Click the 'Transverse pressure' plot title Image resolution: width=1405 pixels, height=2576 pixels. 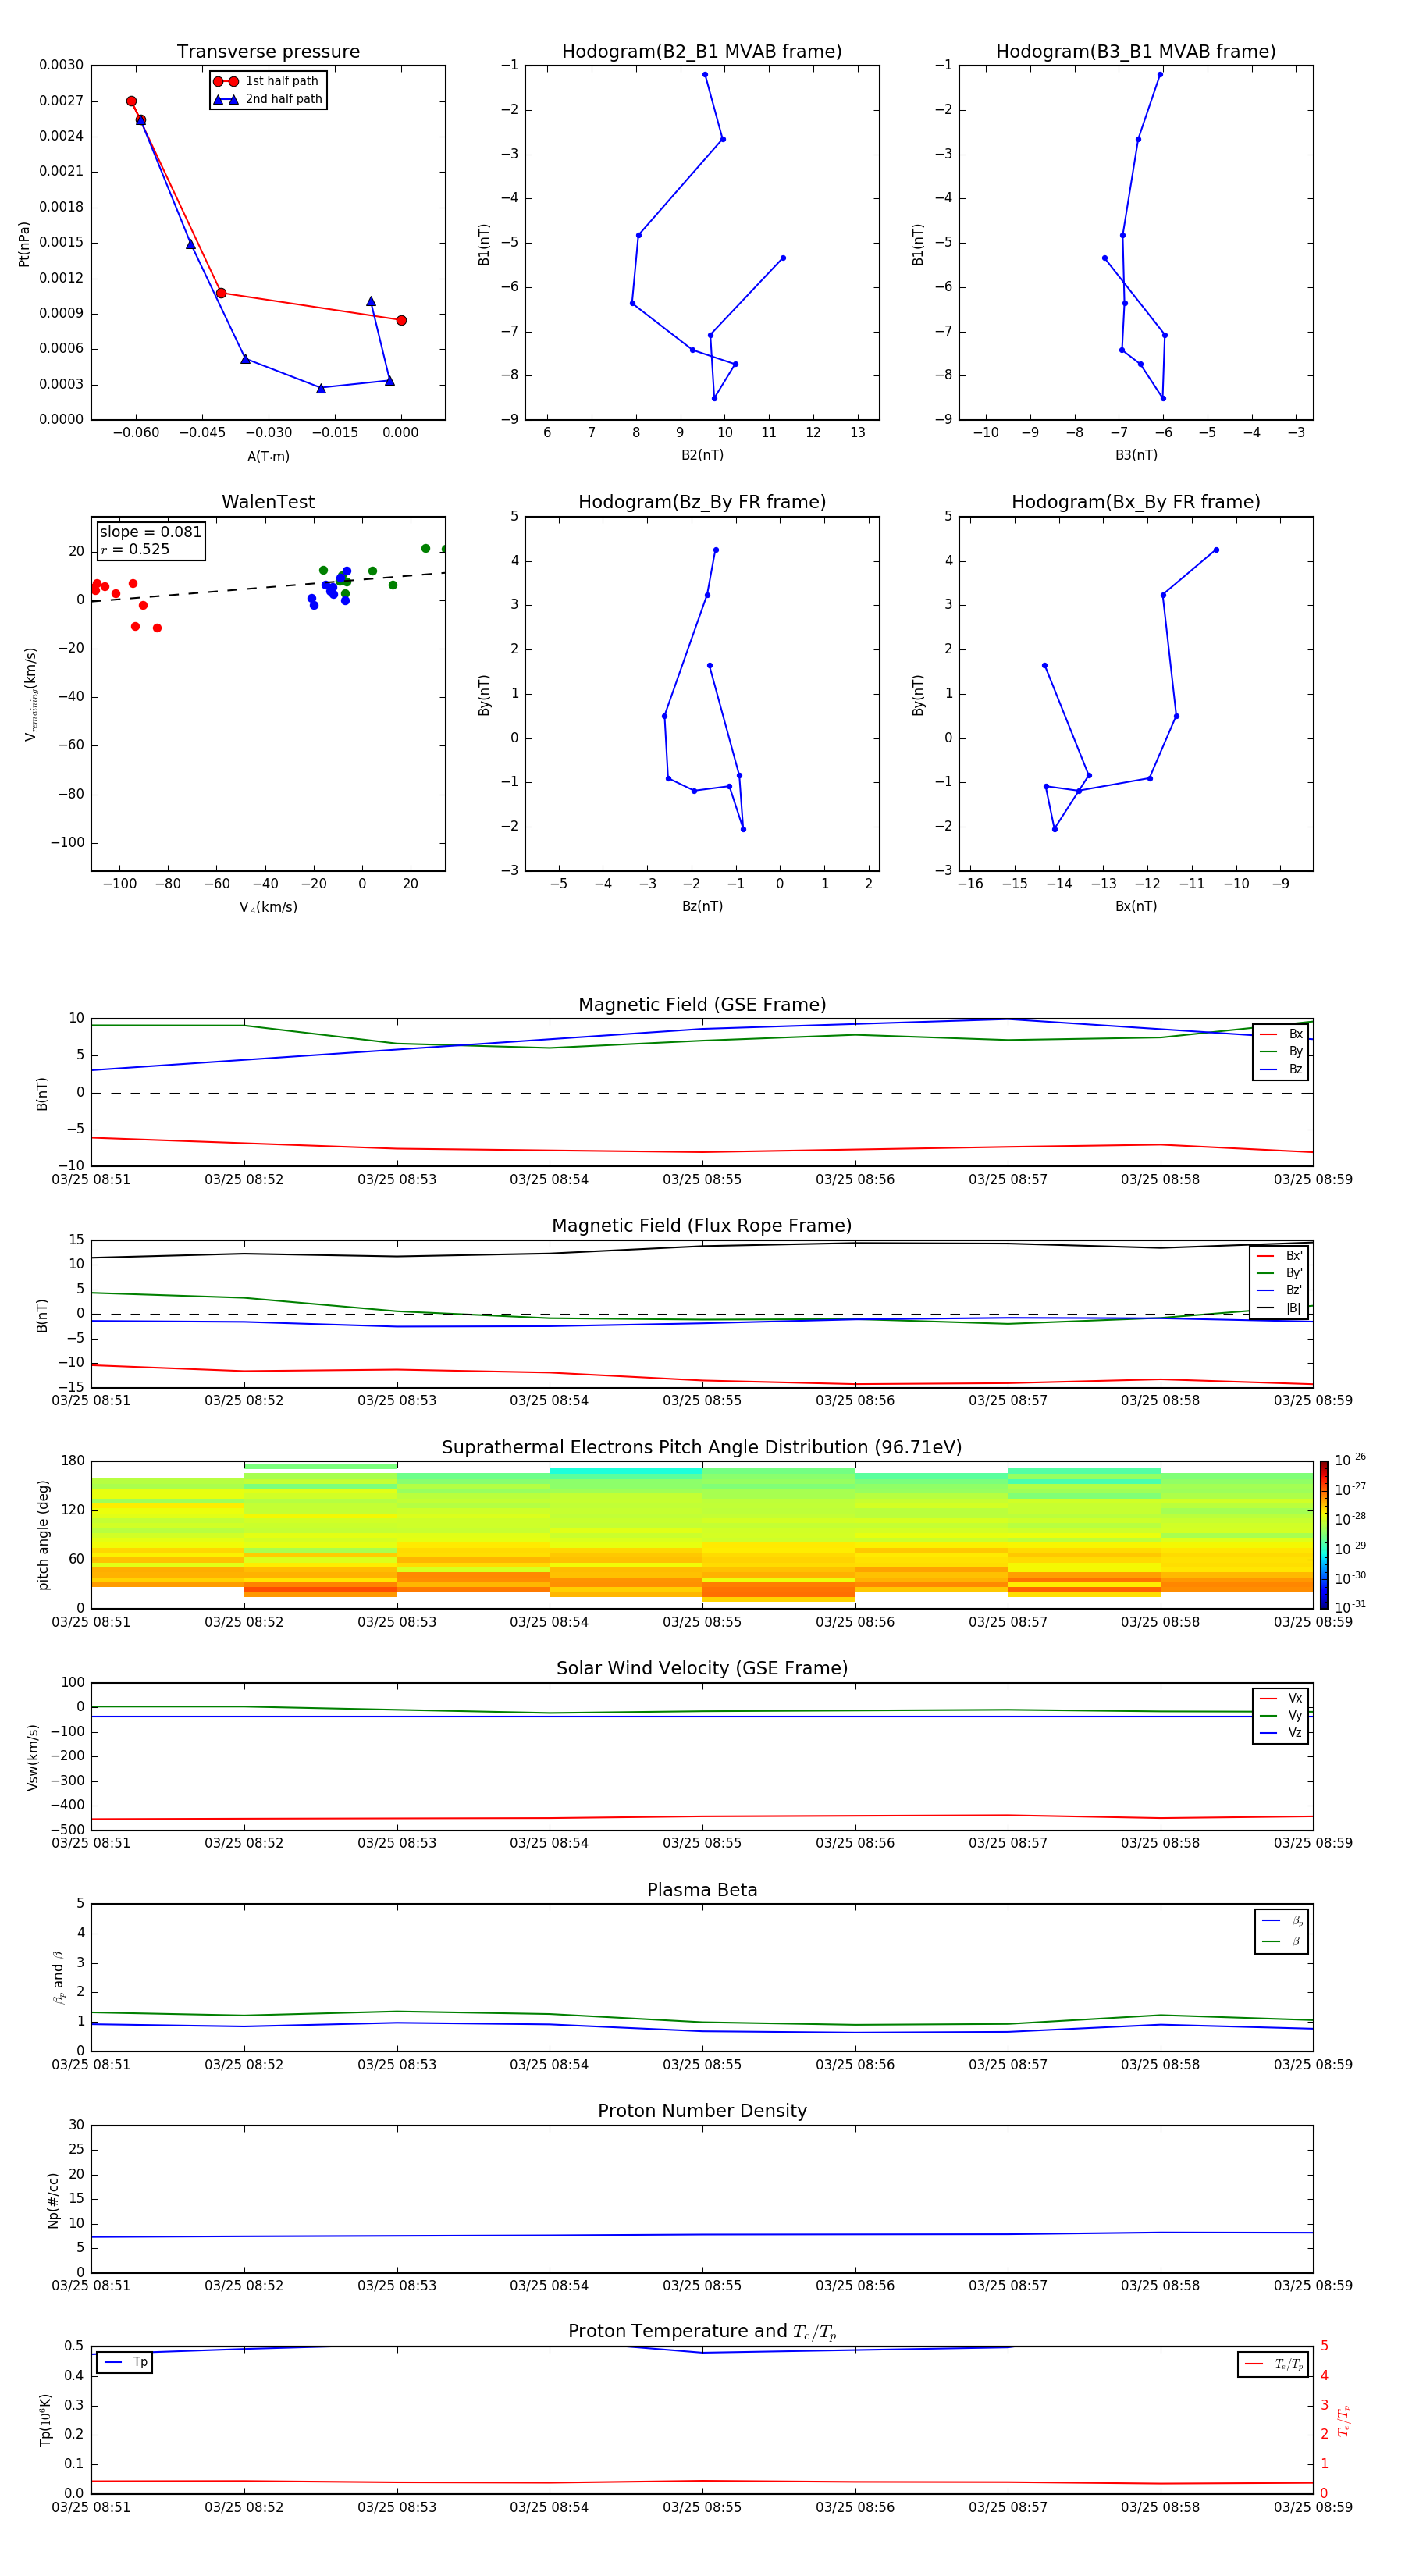pos(268,51)
